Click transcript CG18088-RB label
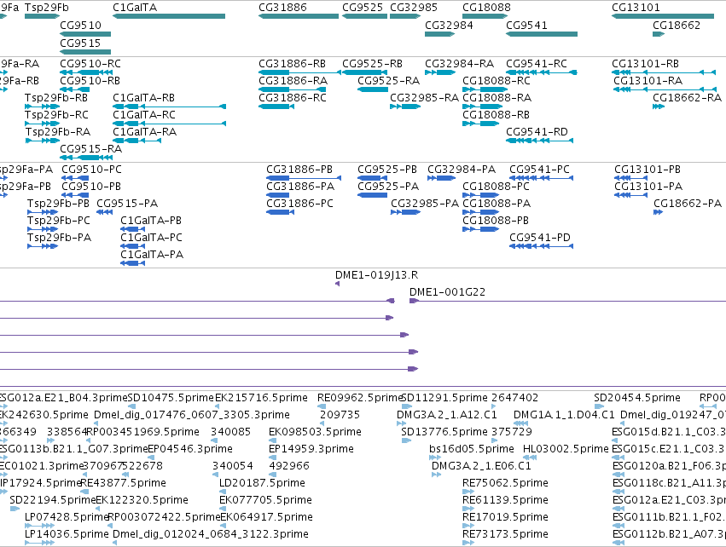 (496, 115)
